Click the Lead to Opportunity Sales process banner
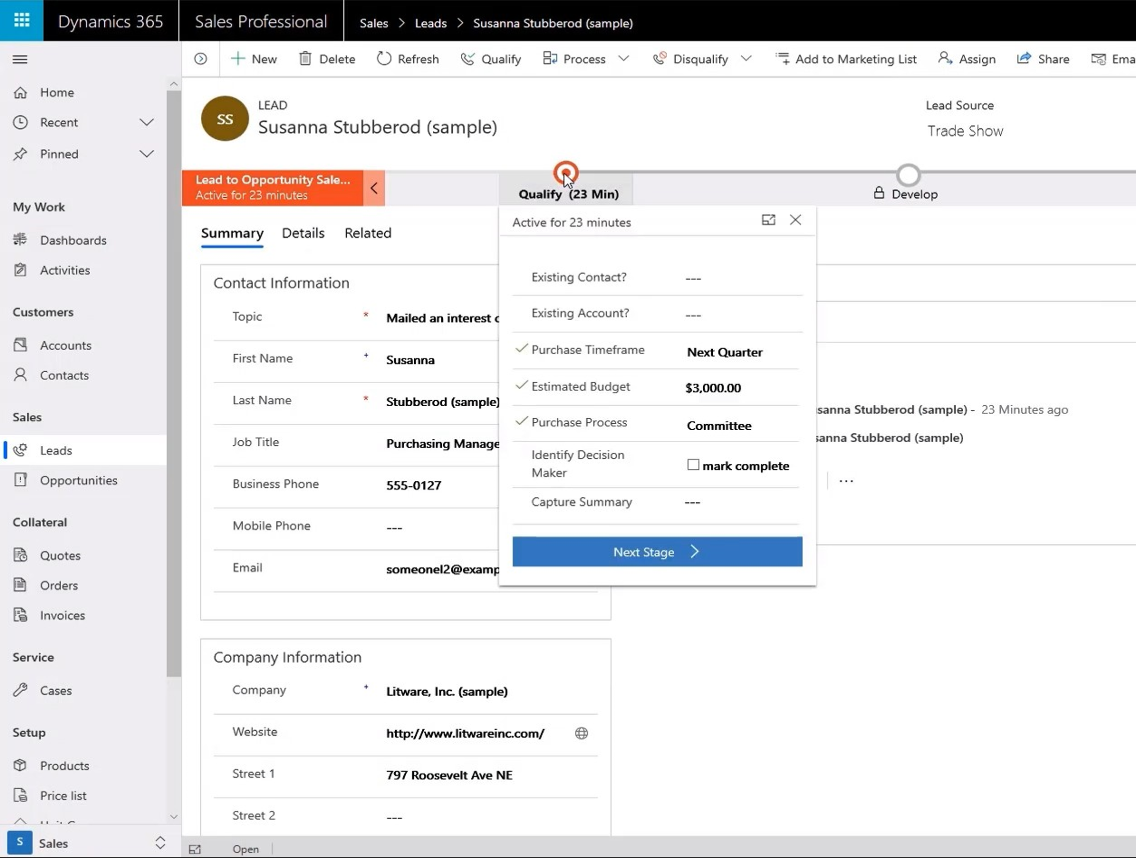Image resolution: width=1136 pixels, height=858 pixels. [x=272, y=188]
